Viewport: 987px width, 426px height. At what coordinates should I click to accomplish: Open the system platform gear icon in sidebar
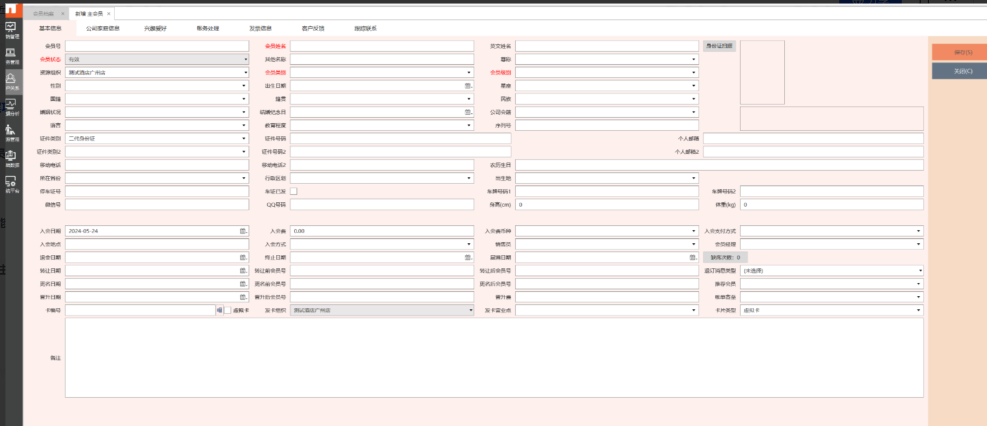[x=11, y=183]
